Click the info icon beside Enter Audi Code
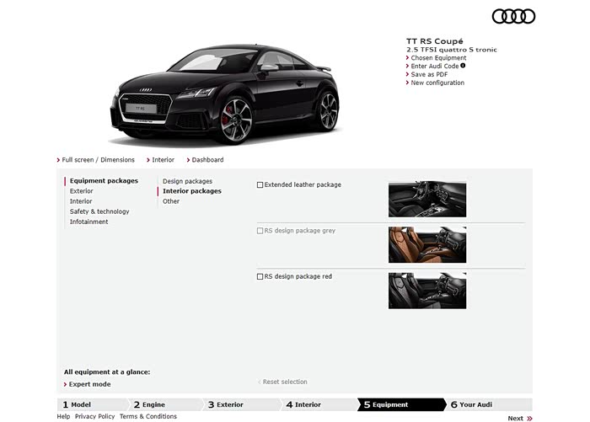 point(463,66)
